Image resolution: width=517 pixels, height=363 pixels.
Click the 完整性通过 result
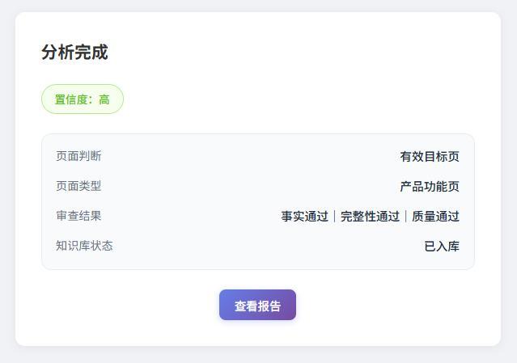(370, 217)
